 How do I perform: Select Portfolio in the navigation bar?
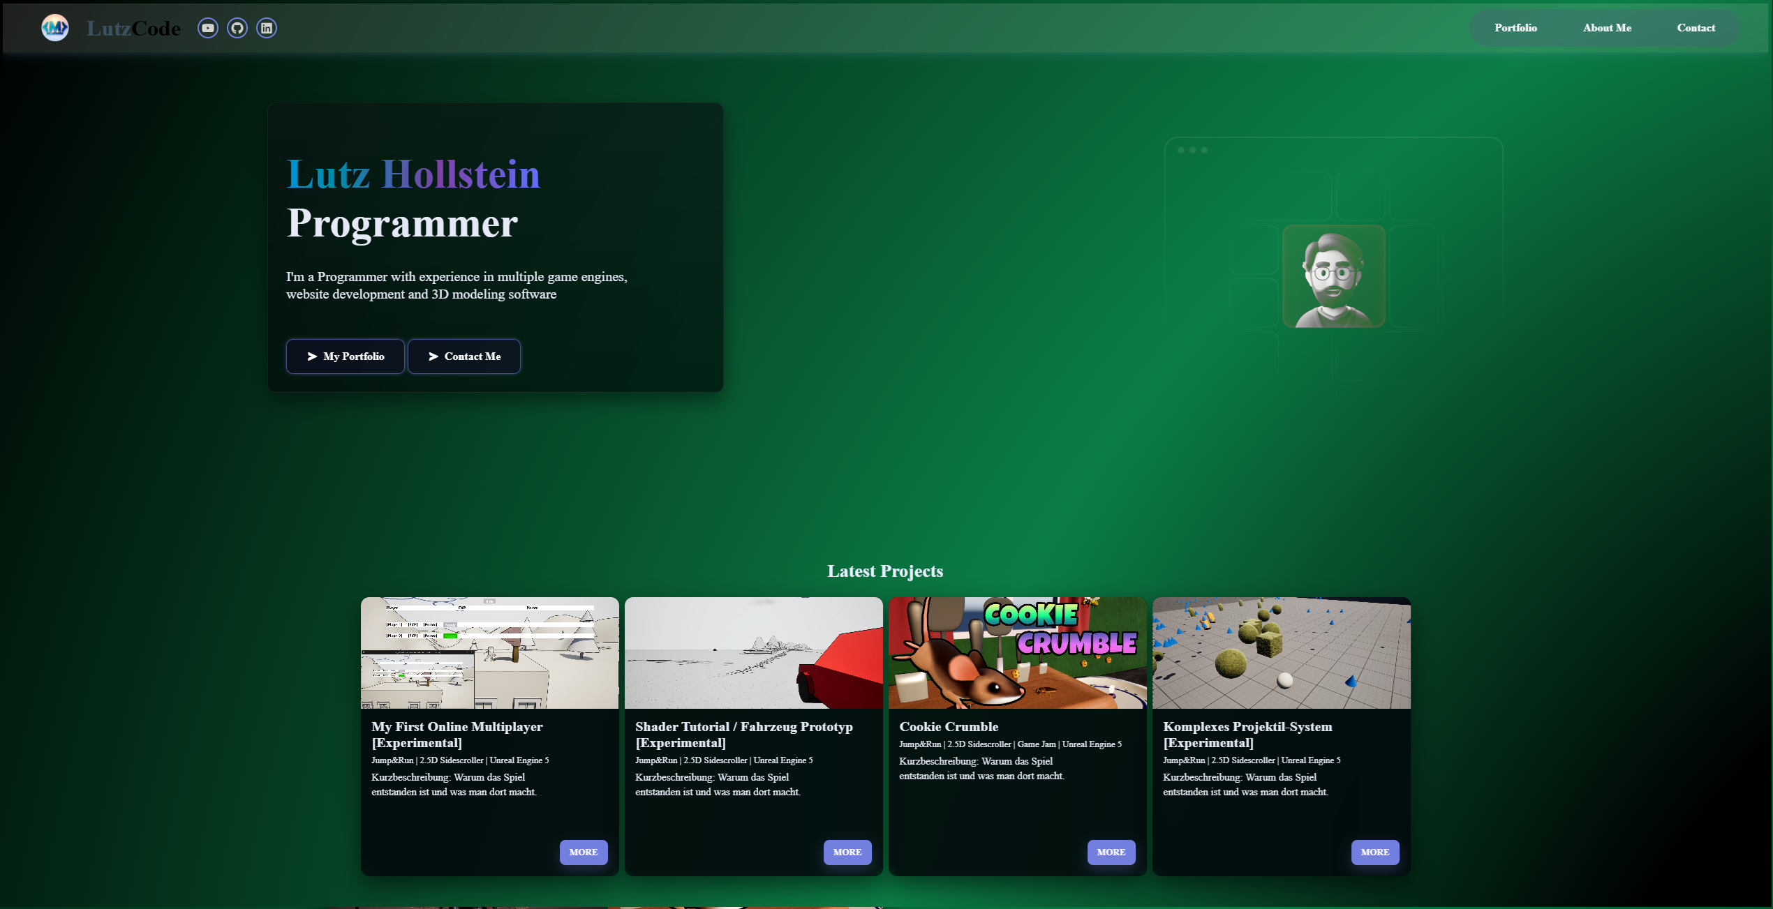pyautogui.click(x=1515, y=28)
